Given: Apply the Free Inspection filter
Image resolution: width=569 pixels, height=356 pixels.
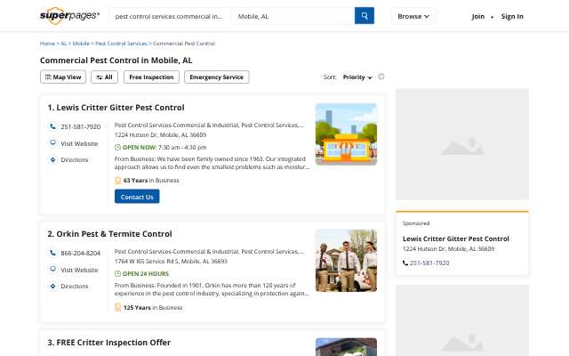Looking at the screenshot, I should pyautogui.click(x=151, y=77).
